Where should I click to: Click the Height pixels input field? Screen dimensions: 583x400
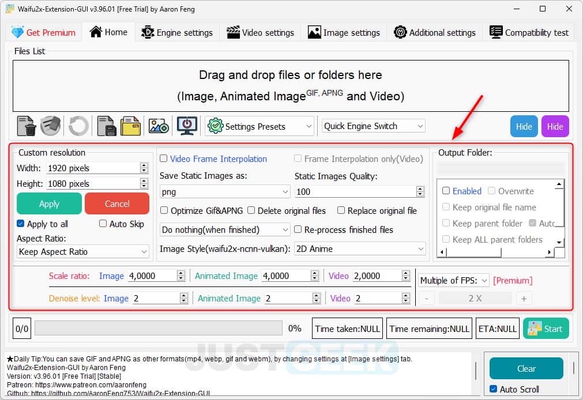(98, 184)
